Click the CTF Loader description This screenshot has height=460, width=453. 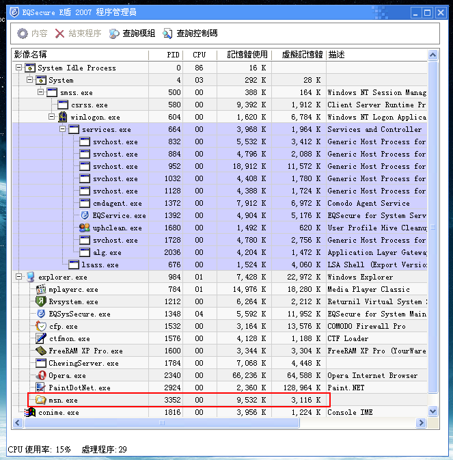click(x=348, y=338)
